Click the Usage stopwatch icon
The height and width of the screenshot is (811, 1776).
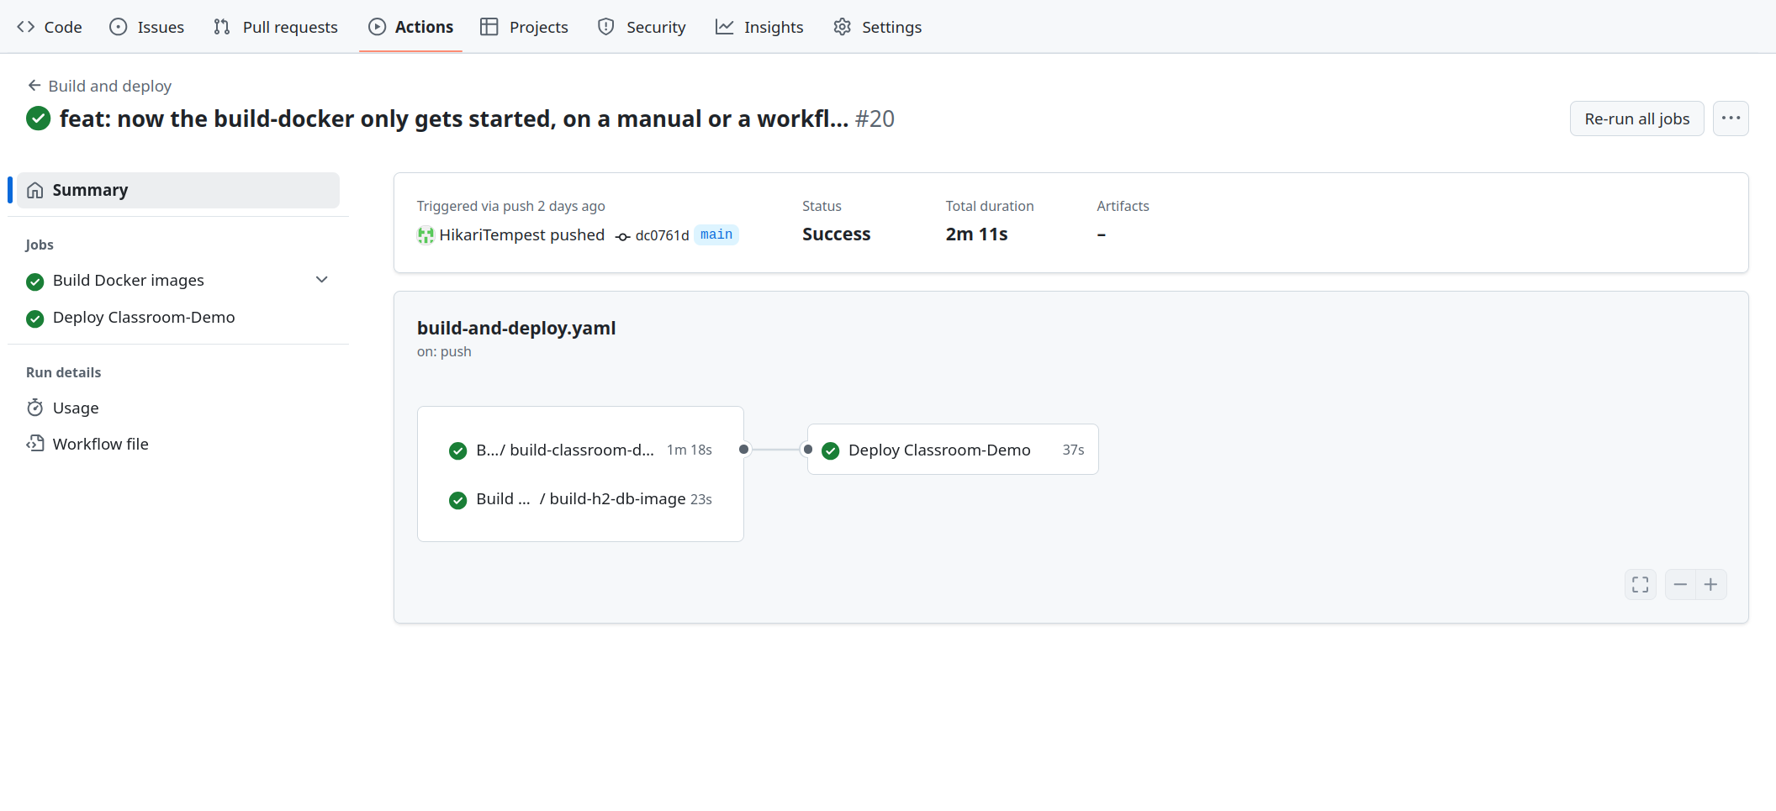pyautogui.click(x=34, y=408)
